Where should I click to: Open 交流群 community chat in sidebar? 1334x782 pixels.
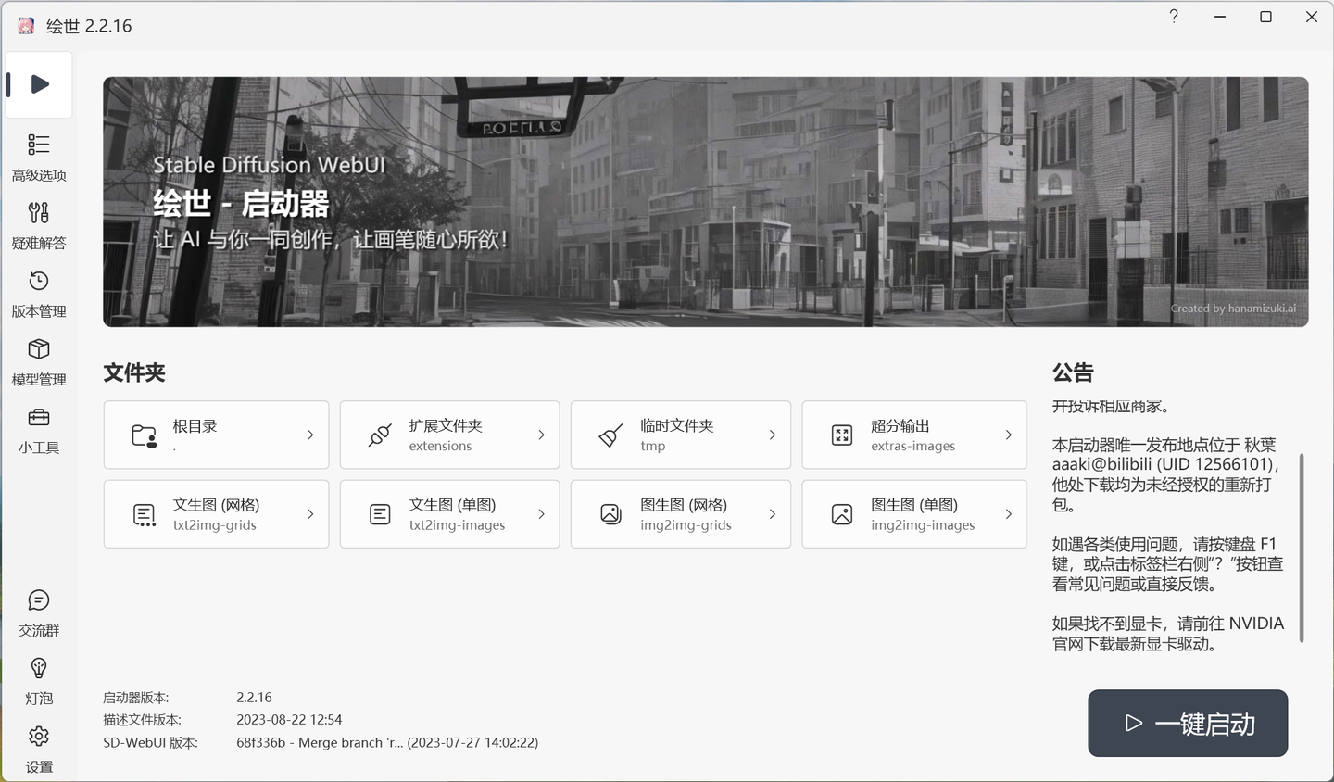(39, 612)
